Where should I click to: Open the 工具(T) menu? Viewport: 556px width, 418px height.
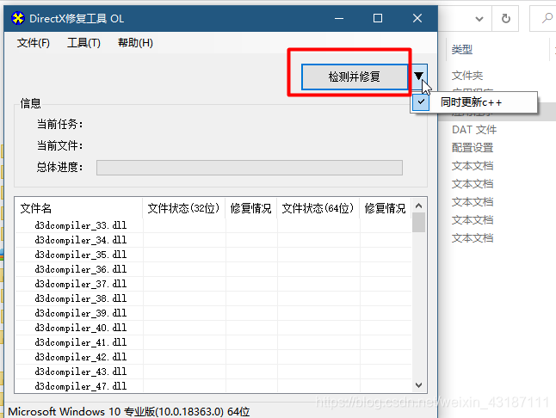coord(83,43)
